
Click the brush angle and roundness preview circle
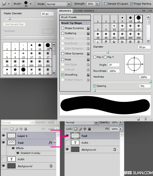134,64
